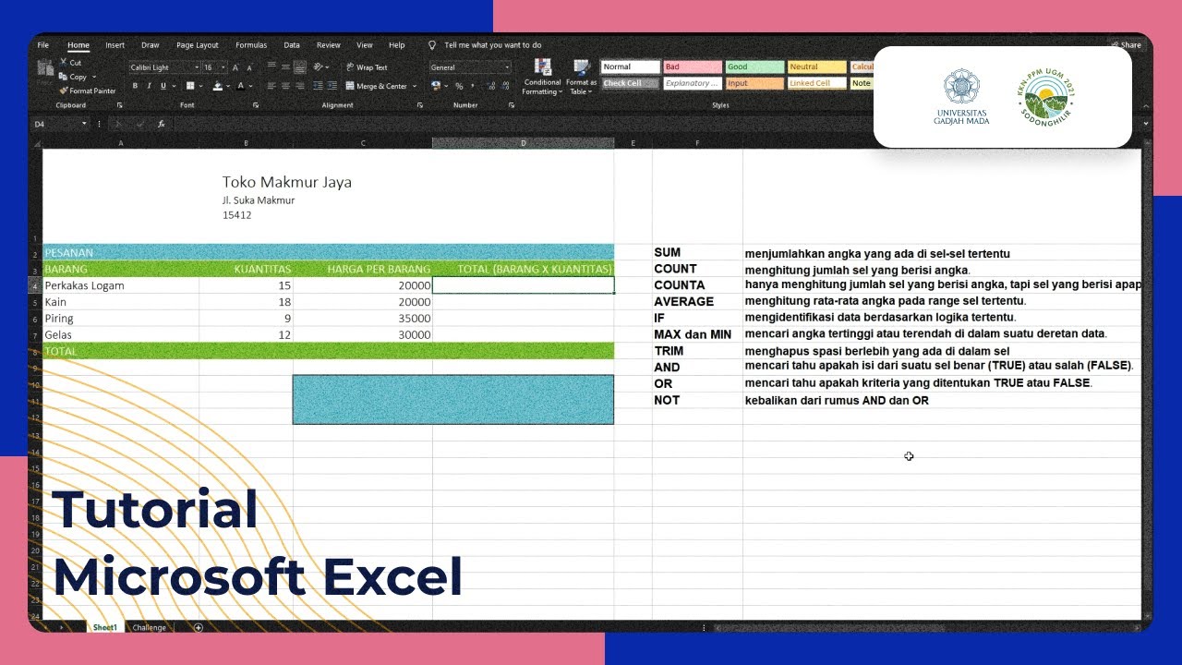1182x665 pixels.
Task: Open the General number format dropdown
Action: [507, 67]
